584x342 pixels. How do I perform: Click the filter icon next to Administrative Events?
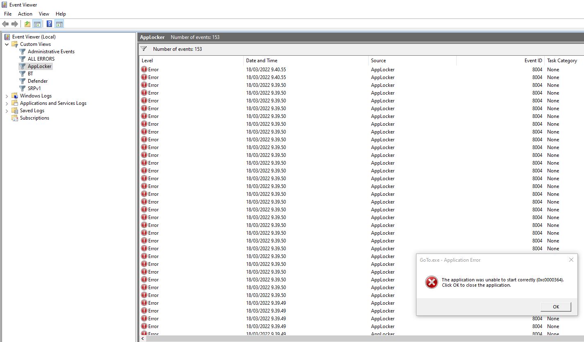pyautogui.click(x=23, y=52)
